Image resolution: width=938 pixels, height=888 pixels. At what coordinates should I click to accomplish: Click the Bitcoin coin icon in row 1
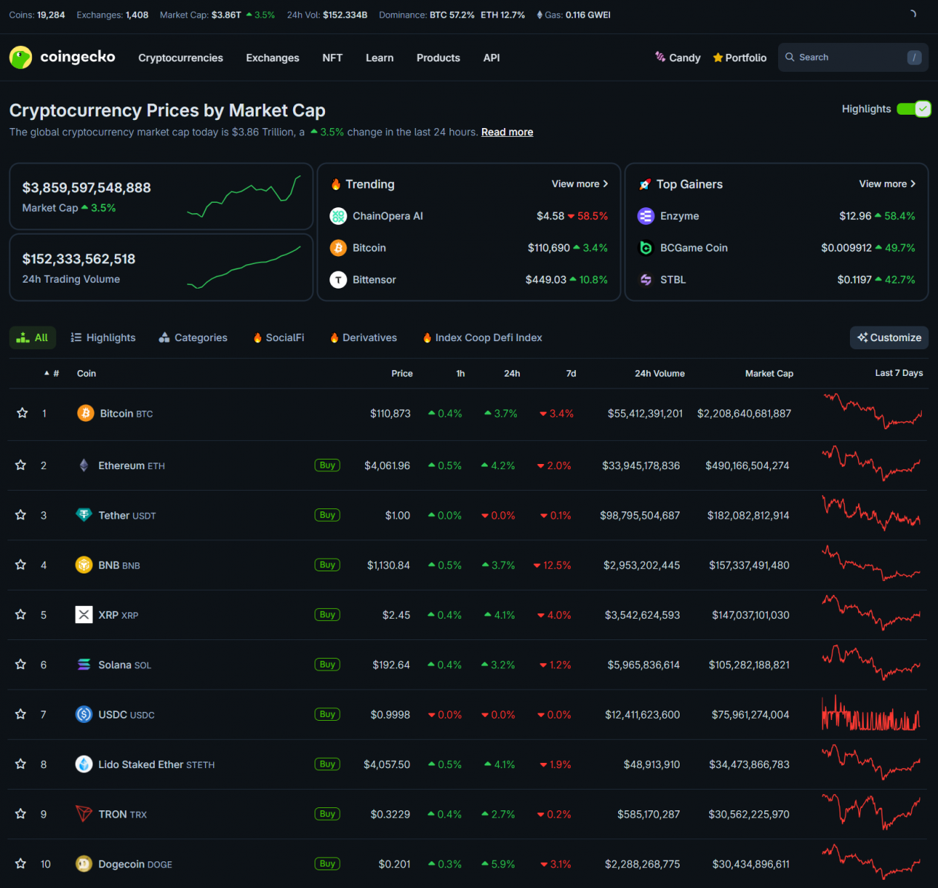85,413
